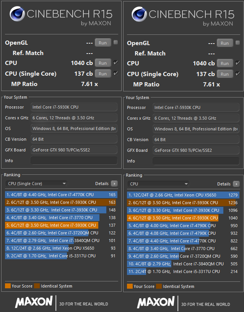Select i7-4770K row scoring 822
This screenshot has width=244, height=312.
[x=183, y=241]
